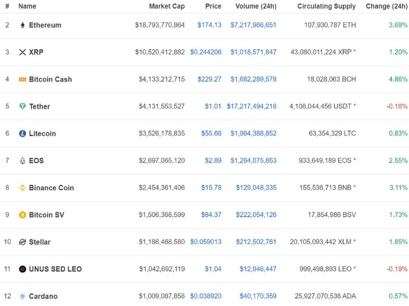Open XRP price $0.244206 link
This screenshot has width=409, height=306.
[x=206, y=52]
